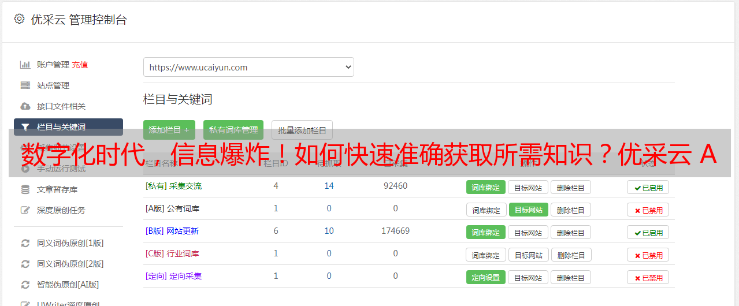Screen dimensions: 739x306
Task: Click 目标网站 for the 采集交流 row
Action: click(x=528, y=187)
